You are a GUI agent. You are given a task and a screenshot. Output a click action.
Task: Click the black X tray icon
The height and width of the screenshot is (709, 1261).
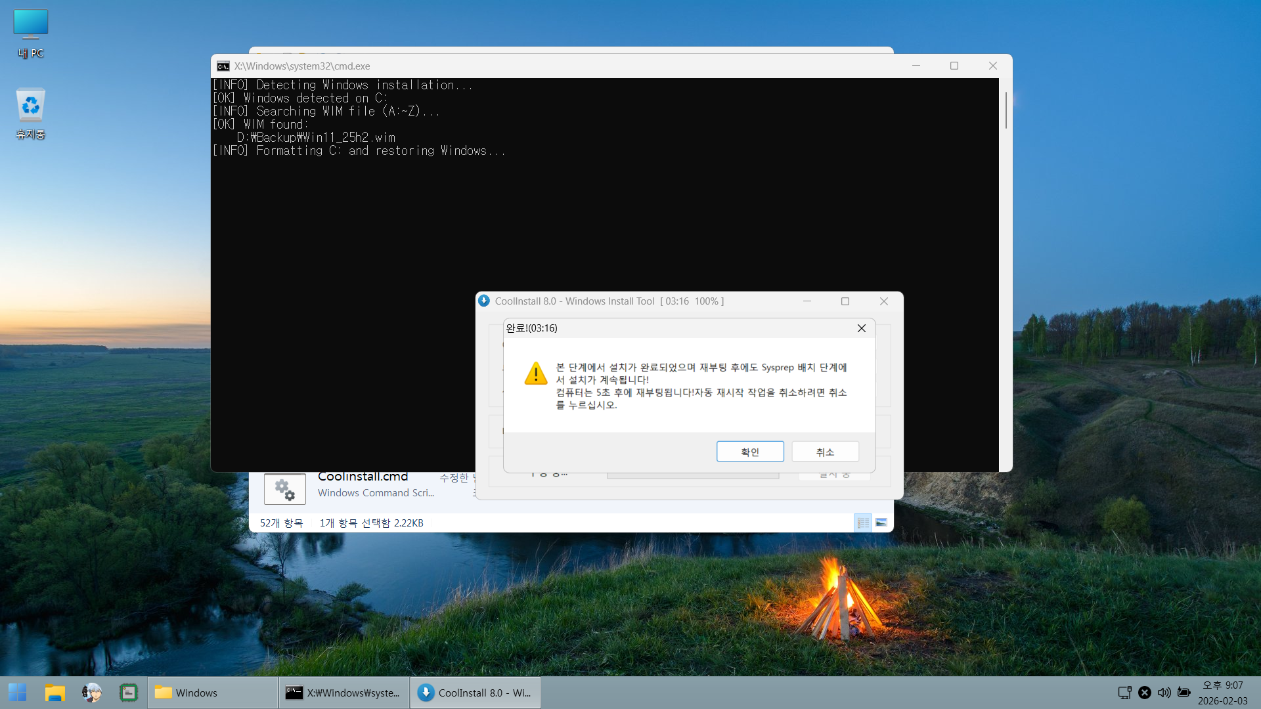click(x=1144, y=693)
